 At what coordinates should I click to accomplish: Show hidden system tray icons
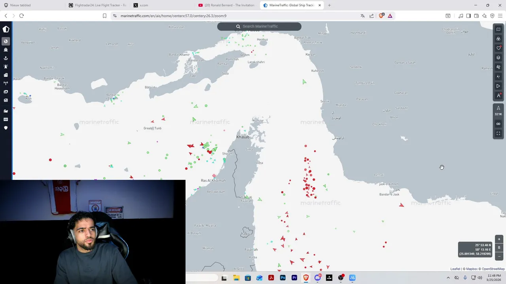pos(448,278)
